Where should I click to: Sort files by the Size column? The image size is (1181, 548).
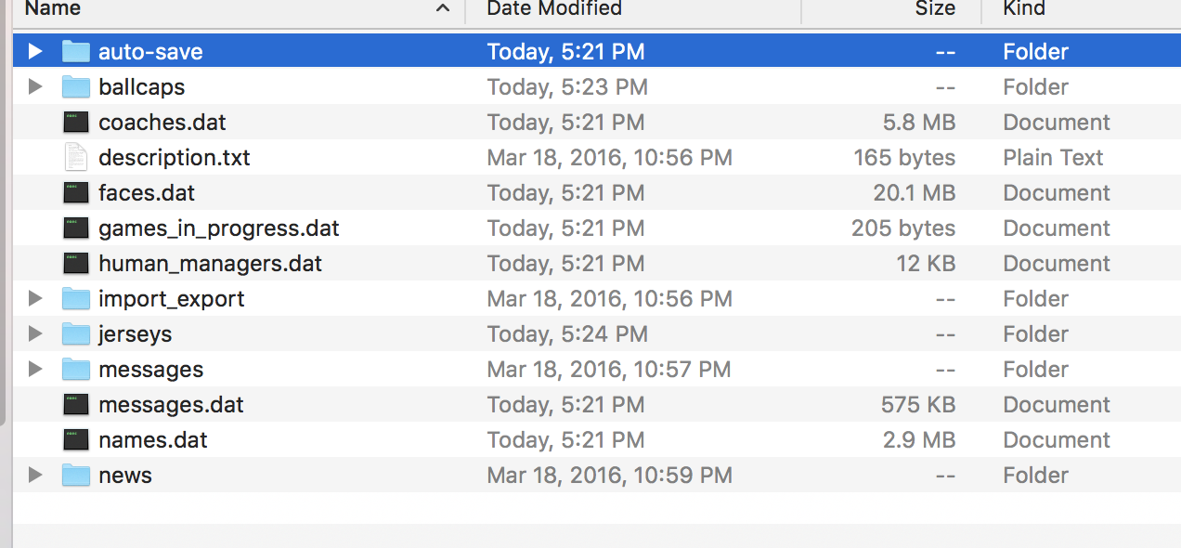(934, 9)
